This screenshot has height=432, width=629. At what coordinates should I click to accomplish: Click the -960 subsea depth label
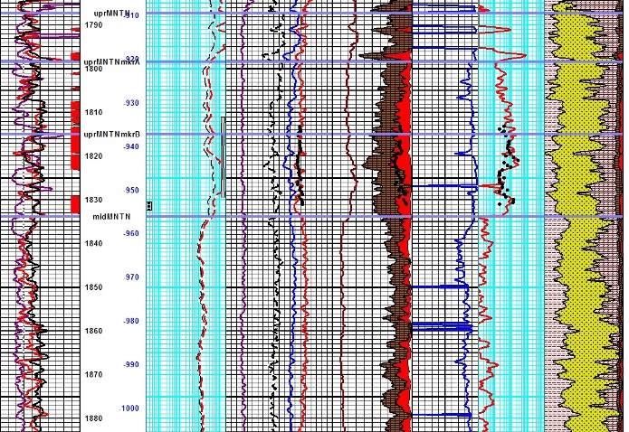click(x=132, y=233)
